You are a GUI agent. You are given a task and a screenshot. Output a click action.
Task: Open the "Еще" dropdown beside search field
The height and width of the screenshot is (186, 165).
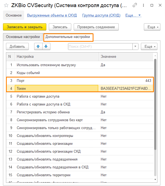149,47
